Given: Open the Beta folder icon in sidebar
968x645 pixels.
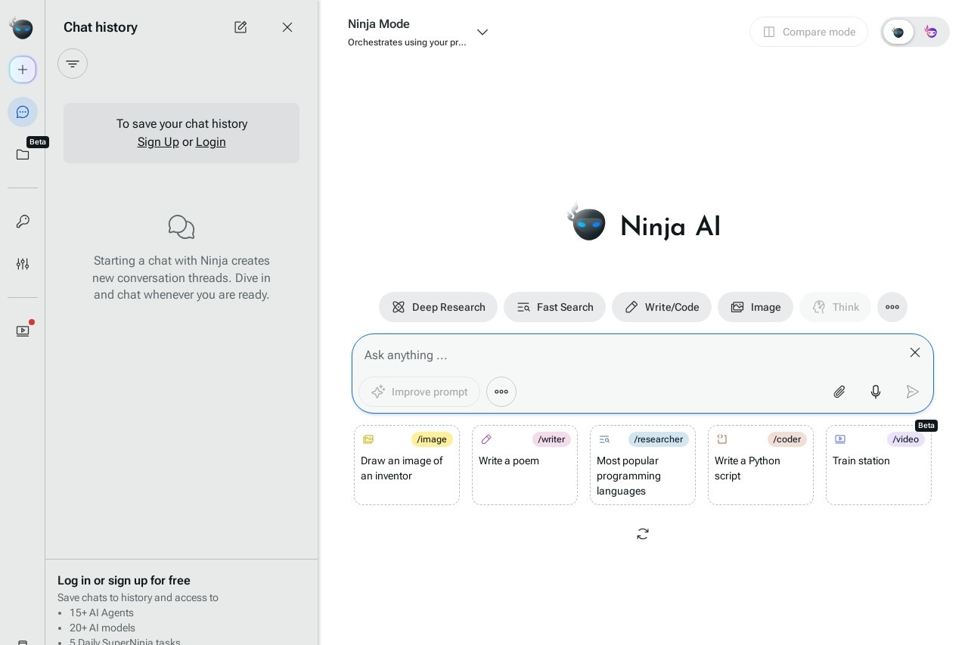Looking at the screenshot, I should point(23,154).
